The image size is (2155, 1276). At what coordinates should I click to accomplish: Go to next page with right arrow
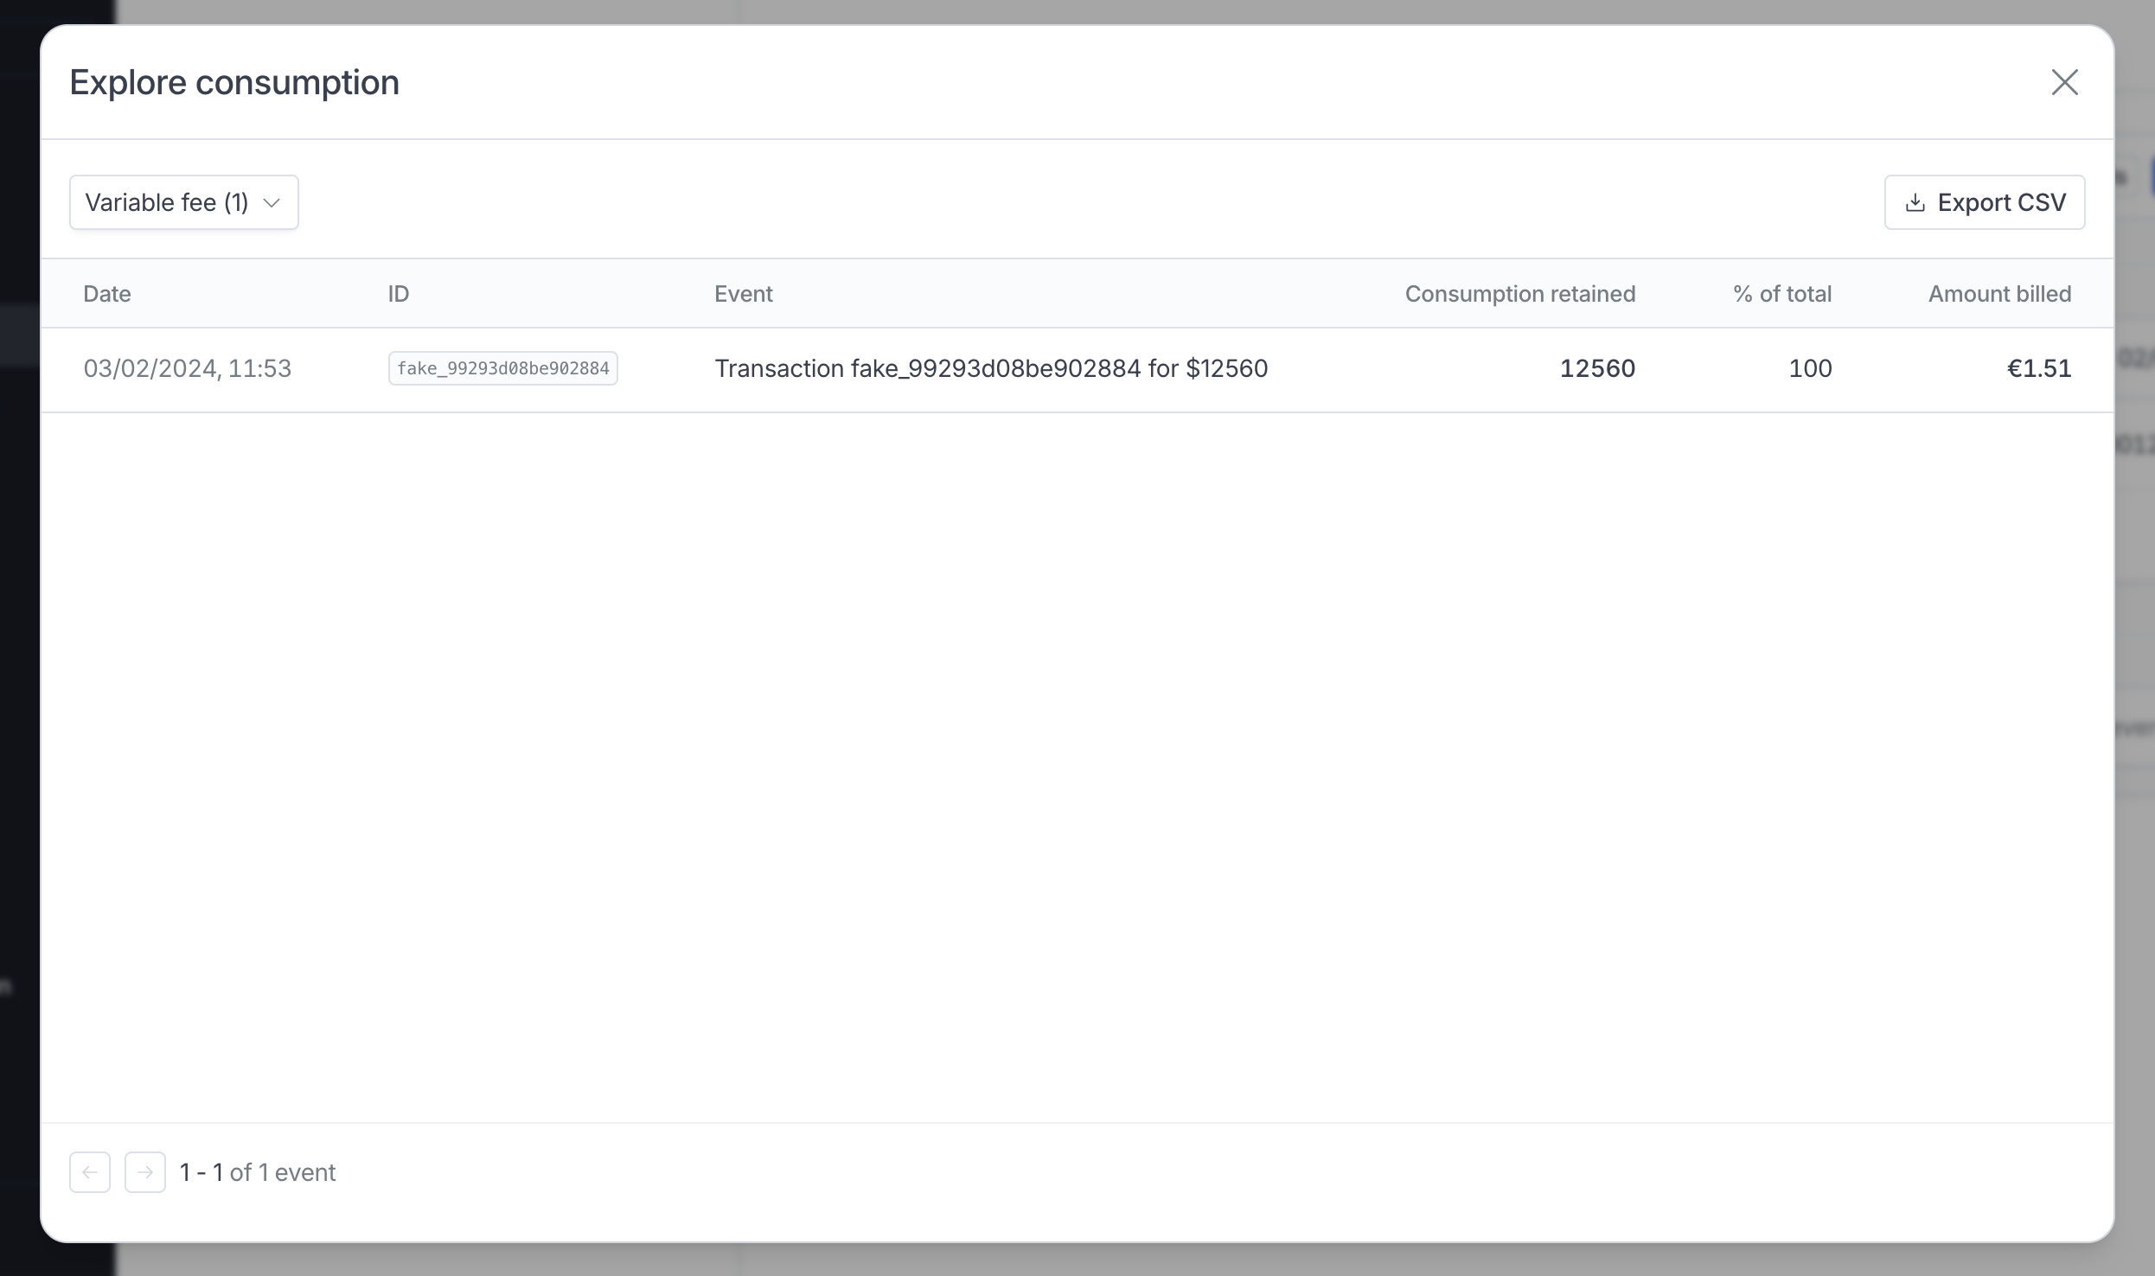[145, 1172]
